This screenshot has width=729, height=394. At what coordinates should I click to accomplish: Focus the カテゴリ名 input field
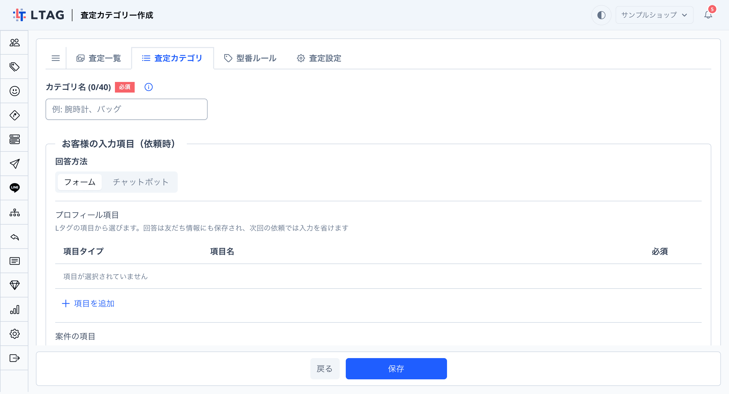[127, 109]
